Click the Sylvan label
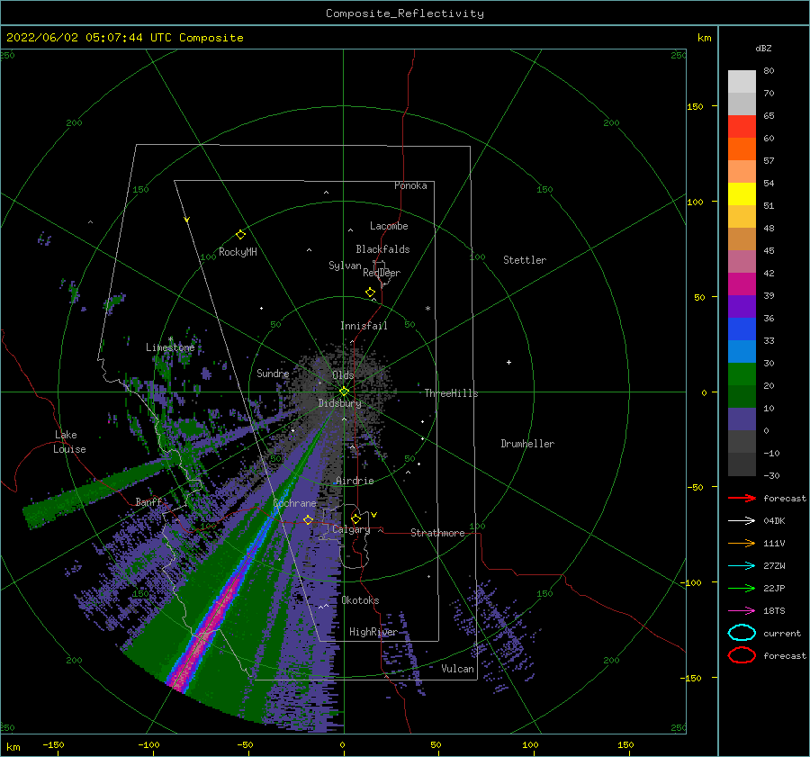The width and height of the screenshot is (810, 757). pos(345,266)
